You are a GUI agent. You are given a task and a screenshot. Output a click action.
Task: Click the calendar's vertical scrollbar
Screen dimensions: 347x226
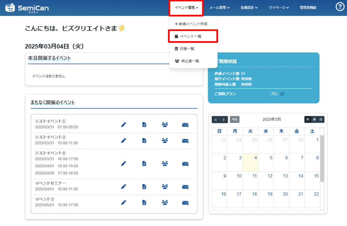coord(322,159)
